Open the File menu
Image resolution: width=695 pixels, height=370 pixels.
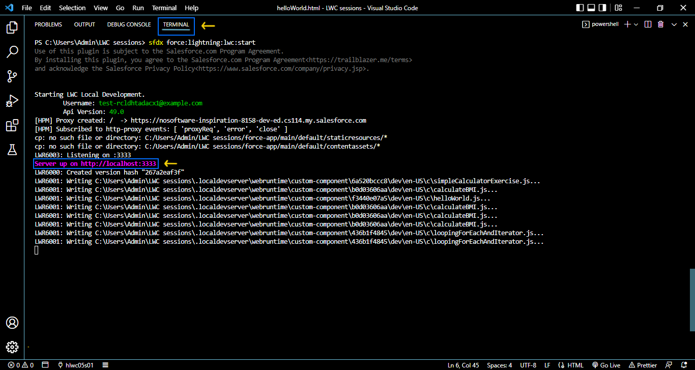27,8
